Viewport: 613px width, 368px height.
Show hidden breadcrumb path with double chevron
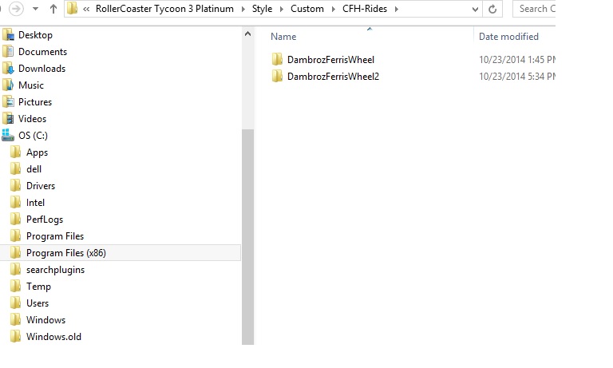tap(86, 9)
